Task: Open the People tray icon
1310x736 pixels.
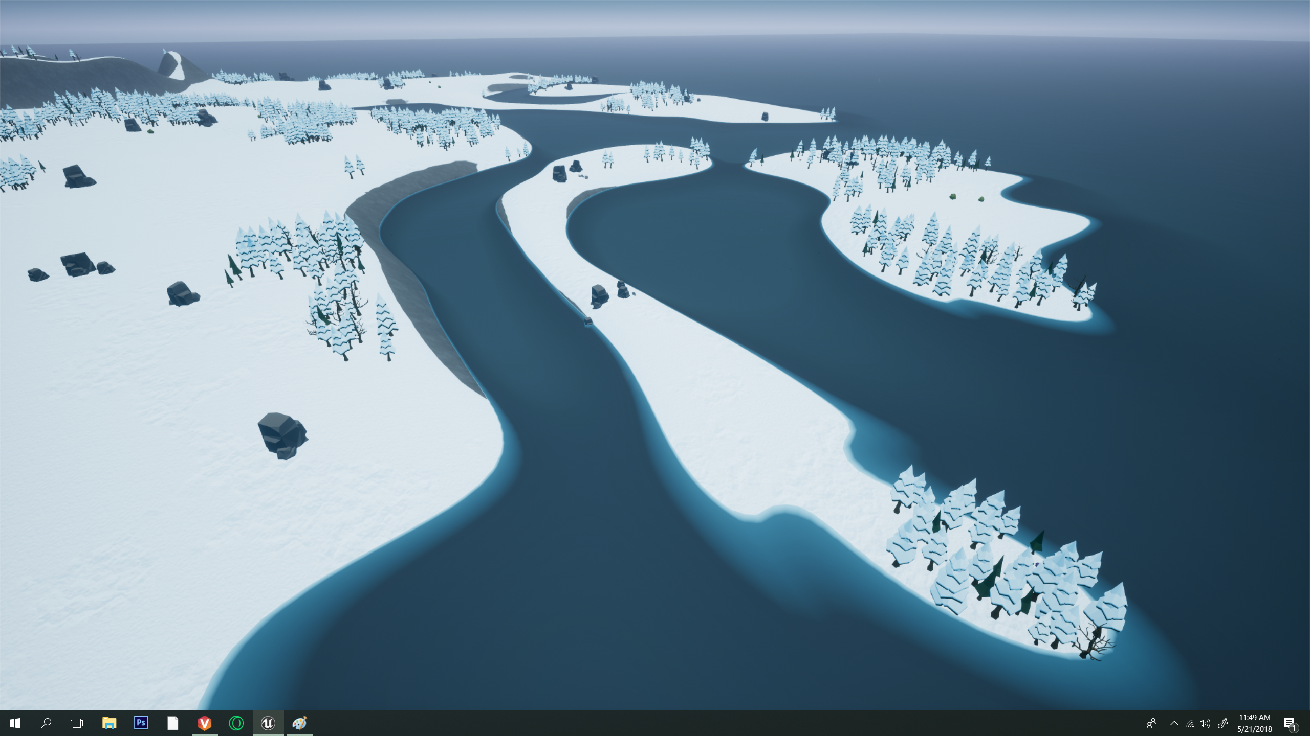Action: 1151,723
